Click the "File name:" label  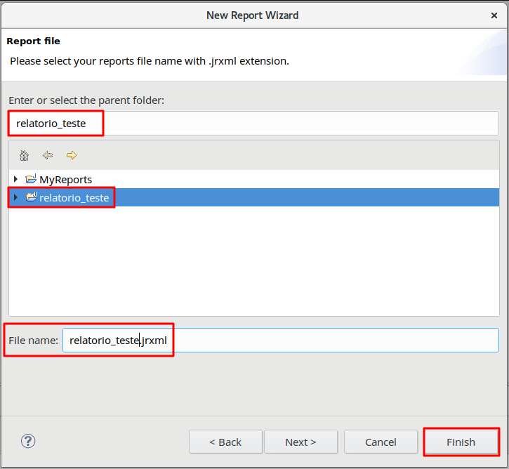(x=33, y=341)
